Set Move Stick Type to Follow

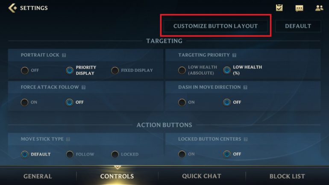[70, 154]
